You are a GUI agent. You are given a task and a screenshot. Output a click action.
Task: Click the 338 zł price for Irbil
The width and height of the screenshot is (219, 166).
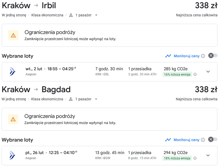pos(206,5)
